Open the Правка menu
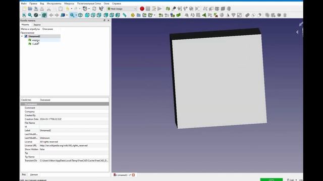 point(33,4)
